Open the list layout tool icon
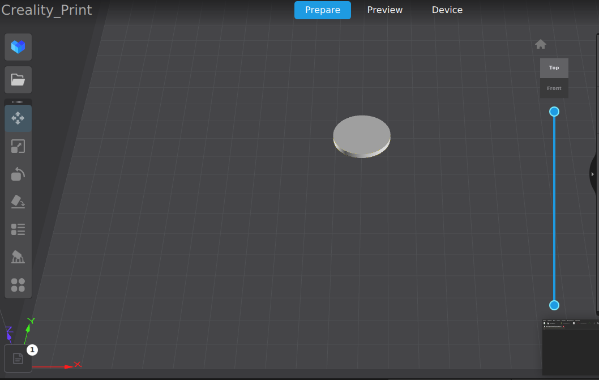Viewport: 599px width, 380px height. click(18, 229)
